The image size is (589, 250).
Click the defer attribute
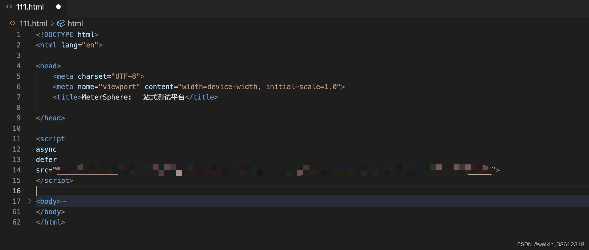point(46,160)
